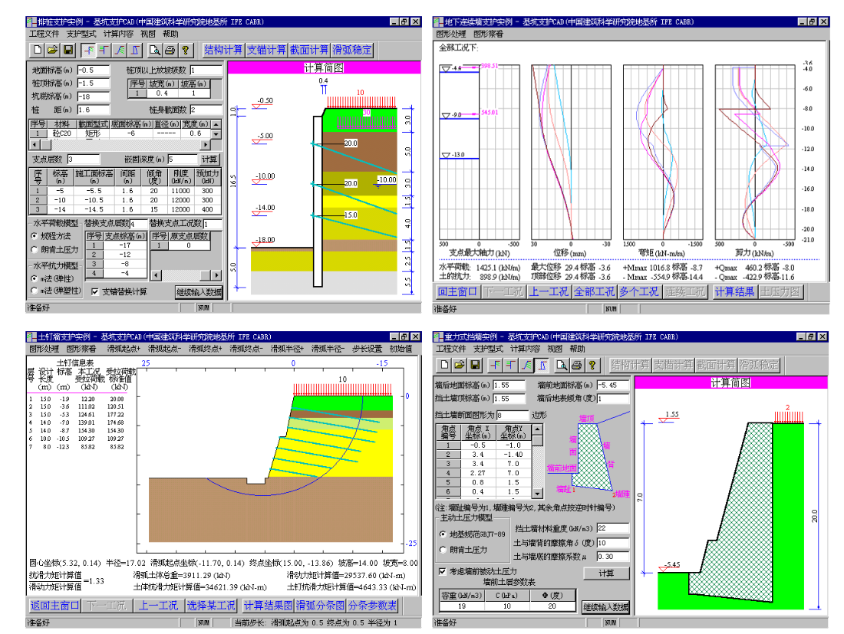Screen dimensions: 844x634
Task: Select gravity wall icon in 排桩支护实例 toolbar
Action: [x=136, y=50]
